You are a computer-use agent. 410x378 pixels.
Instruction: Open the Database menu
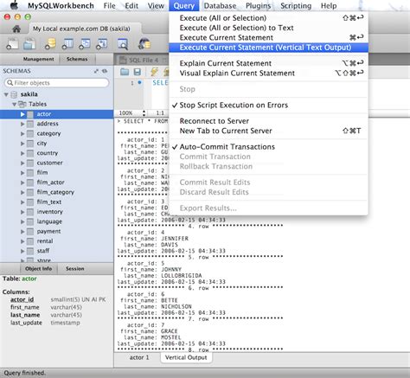220,5
